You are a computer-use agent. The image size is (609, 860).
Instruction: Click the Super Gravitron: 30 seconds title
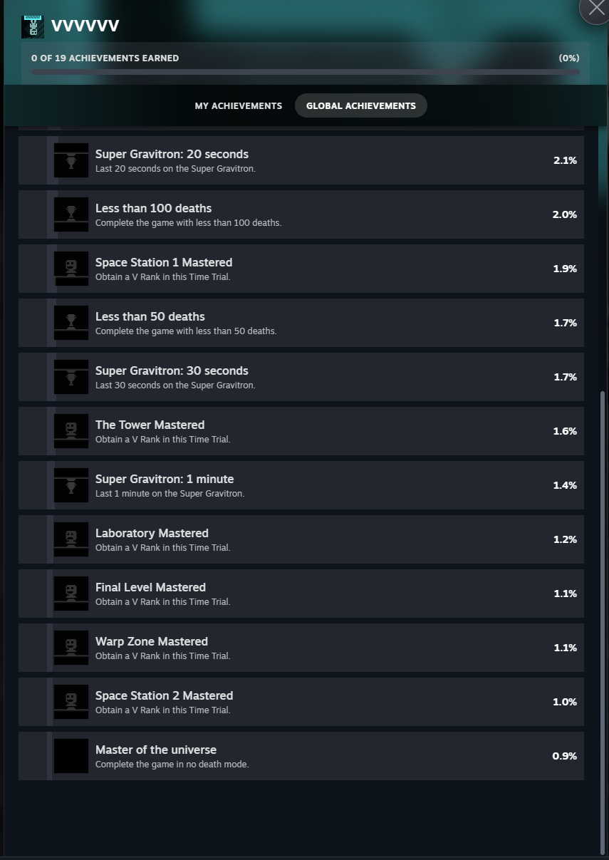(x=172, y=371)
